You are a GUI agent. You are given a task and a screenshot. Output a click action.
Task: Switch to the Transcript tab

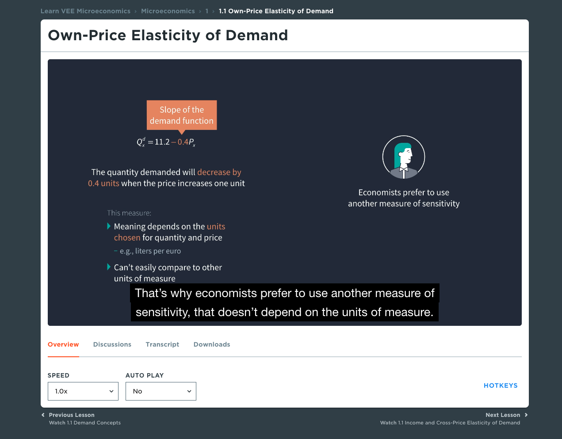pos(162,344)
